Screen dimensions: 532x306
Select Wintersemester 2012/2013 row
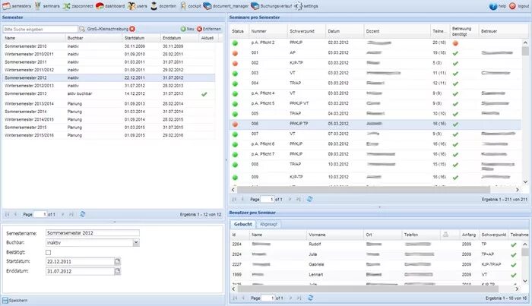coord(109,86)
